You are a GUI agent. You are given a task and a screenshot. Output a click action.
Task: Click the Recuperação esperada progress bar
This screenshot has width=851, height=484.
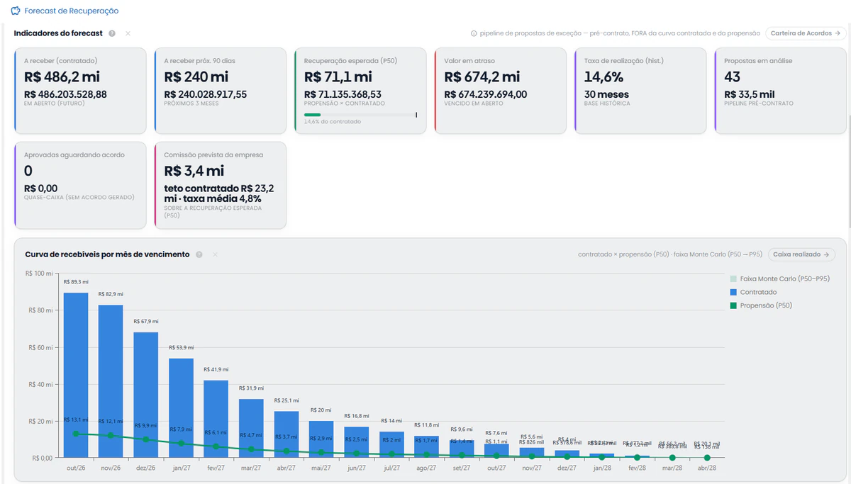360,114
